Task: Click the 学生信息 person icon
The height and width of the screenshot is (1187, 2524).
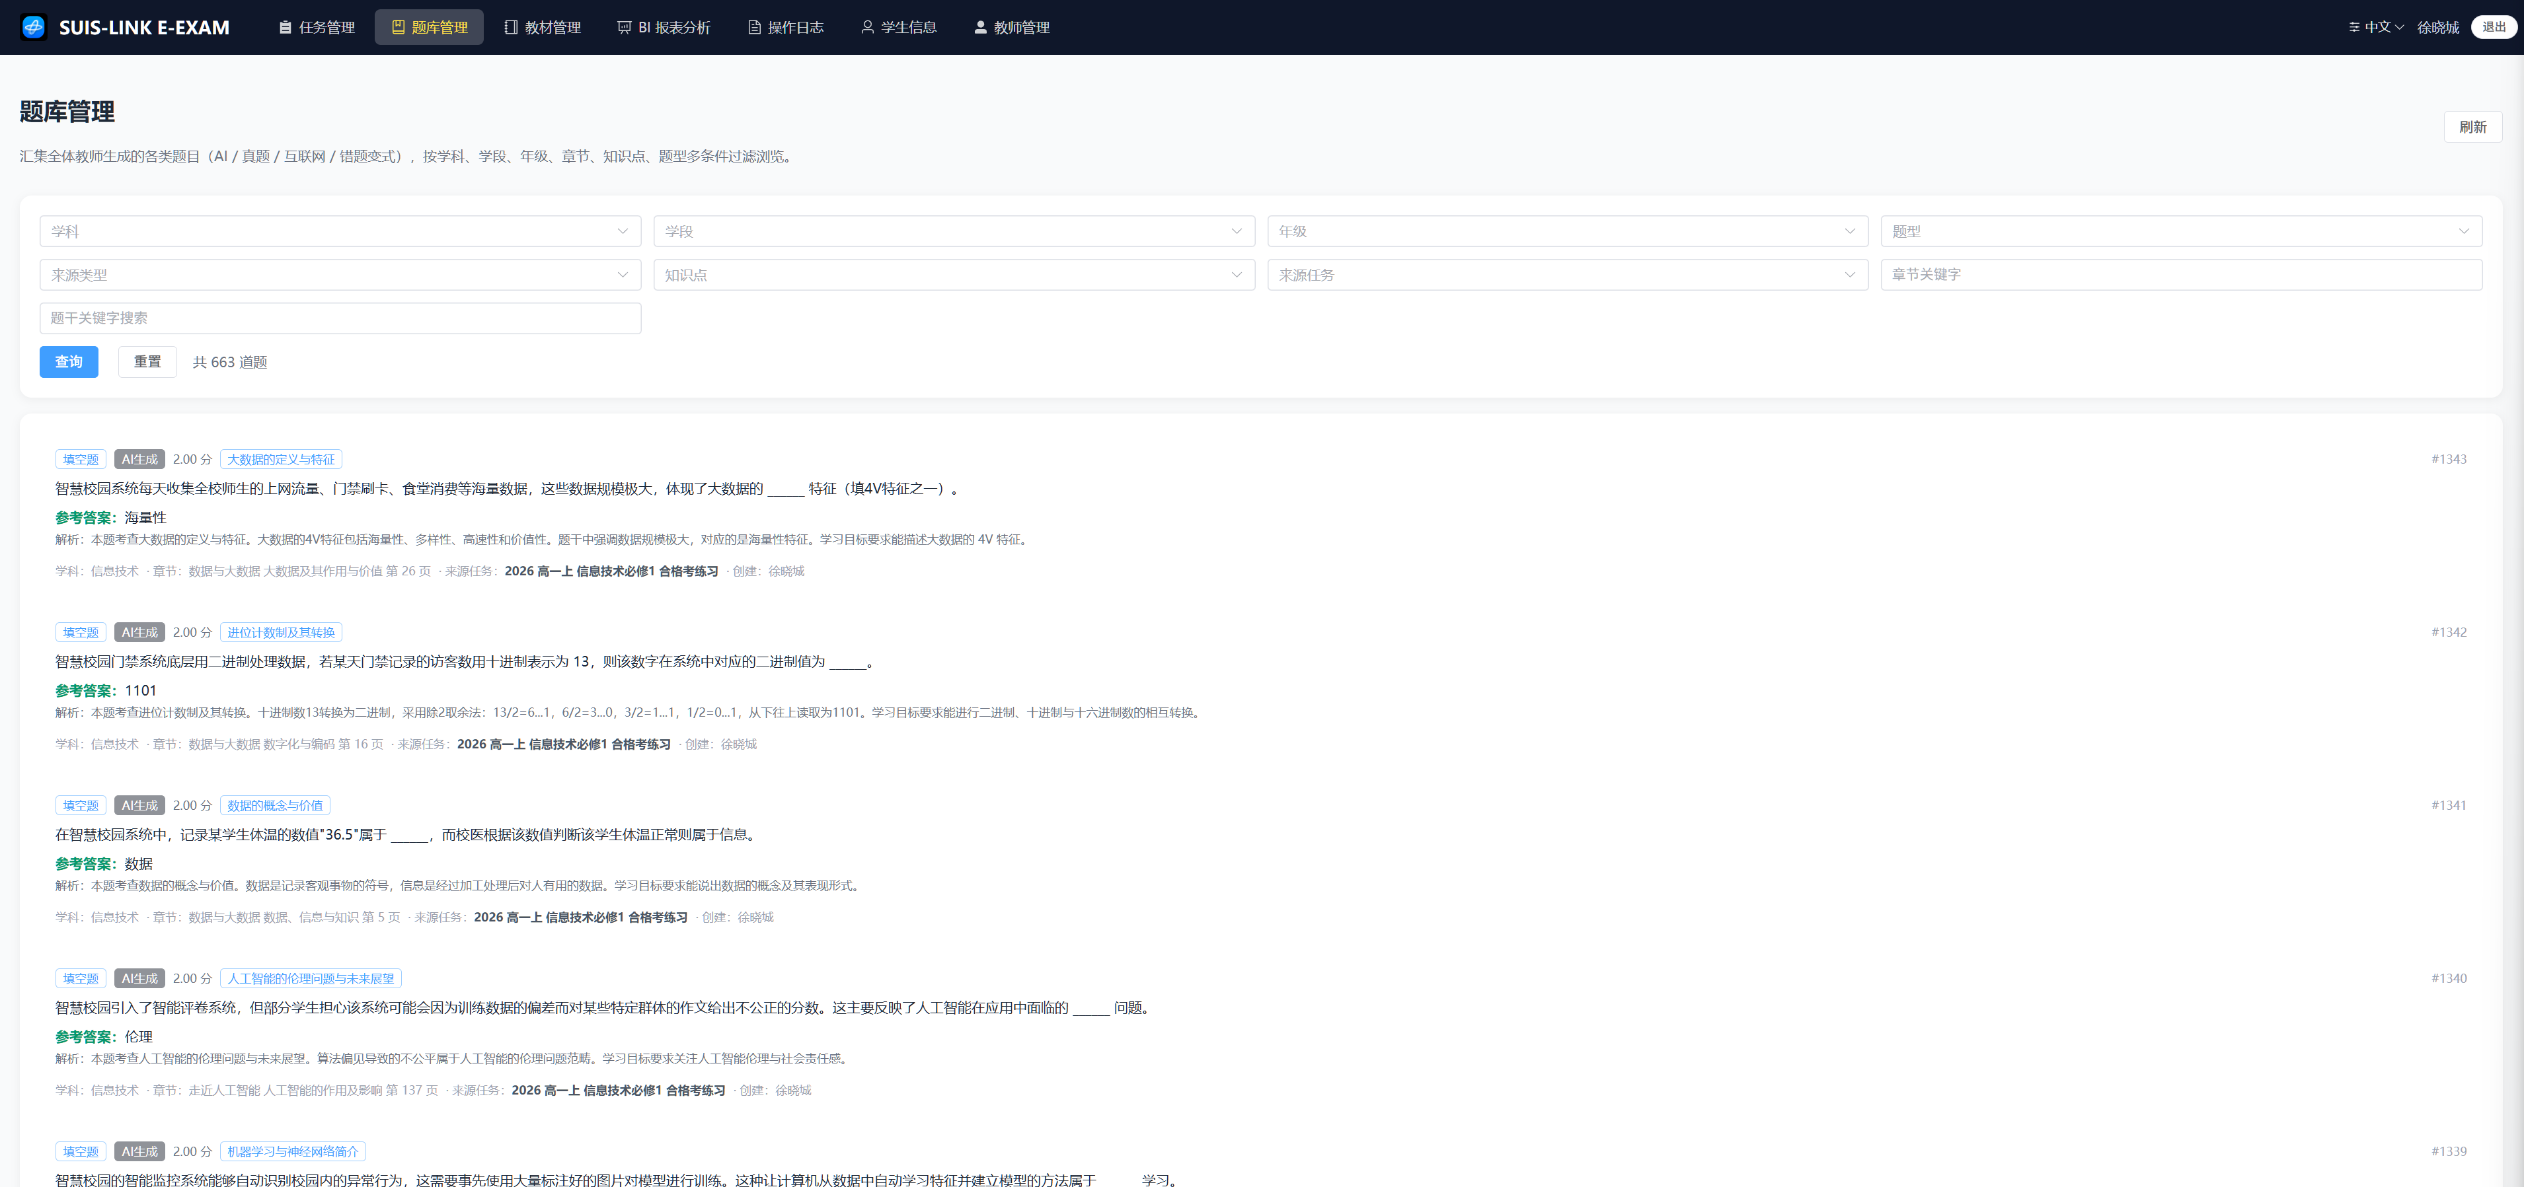Action: 867,28
